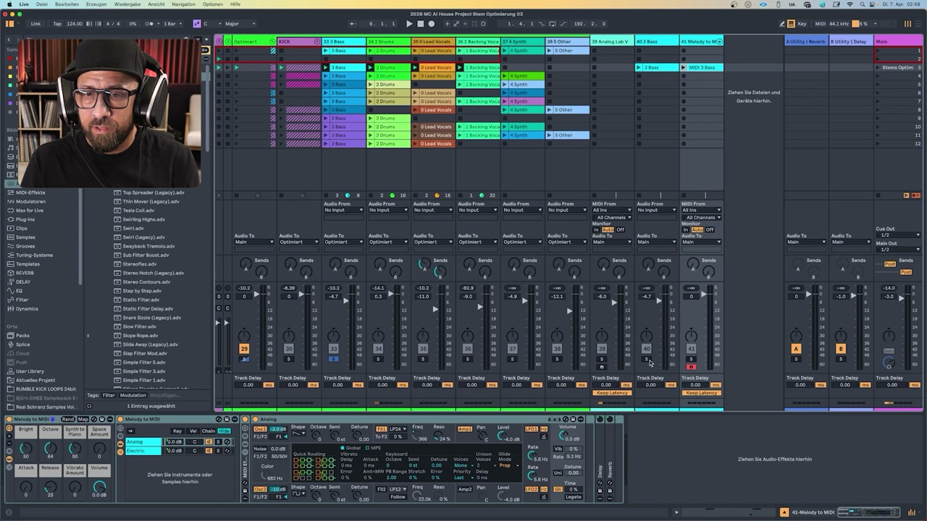This screenshot has width=927, height=521.
Task: Click return track B activator
Action: (x=841, y=349)
